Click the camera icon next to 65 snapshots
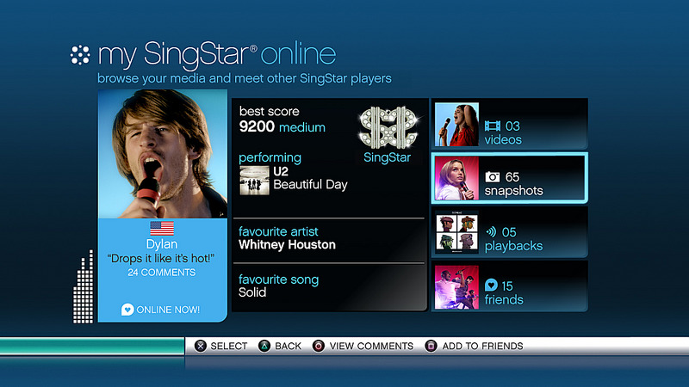 (x=493, y=177)
